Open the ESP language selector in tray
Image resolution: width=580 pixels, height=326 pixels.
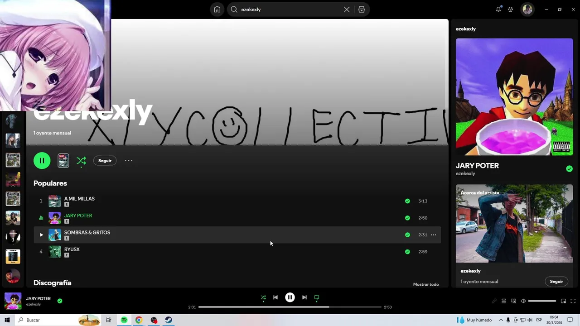(539, 320)
